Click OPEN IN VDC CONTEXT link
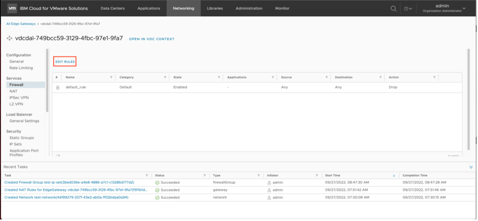The height and width of the screenshot is (221, 478). (151, 39)
